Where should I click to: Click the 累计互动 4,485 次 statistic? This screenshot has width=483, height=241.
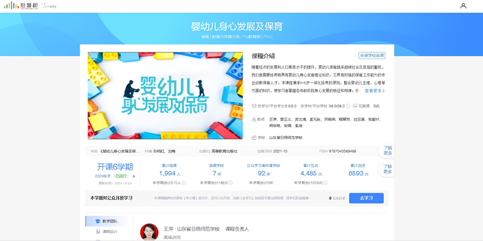tap(310, 174)
